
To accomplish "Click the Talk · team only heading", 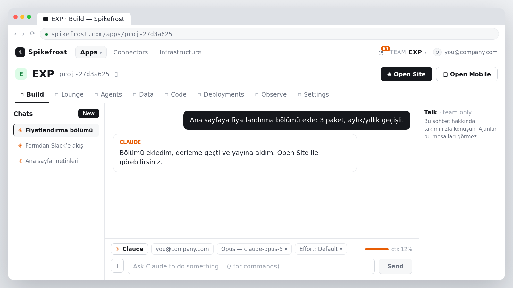I will click(x=448, y=112).
